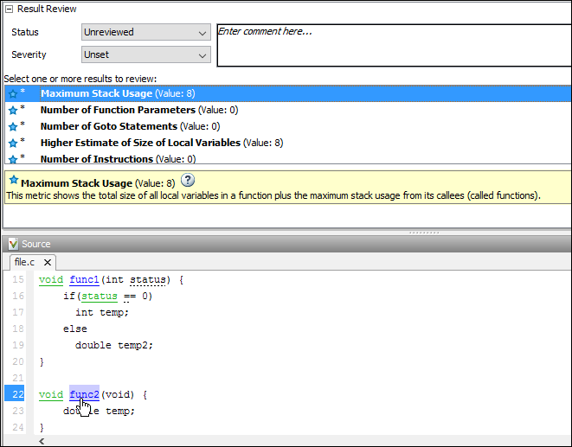Click the Source panel checkmark icon
This screenshot has width=572, height=447.
[12, 244]
